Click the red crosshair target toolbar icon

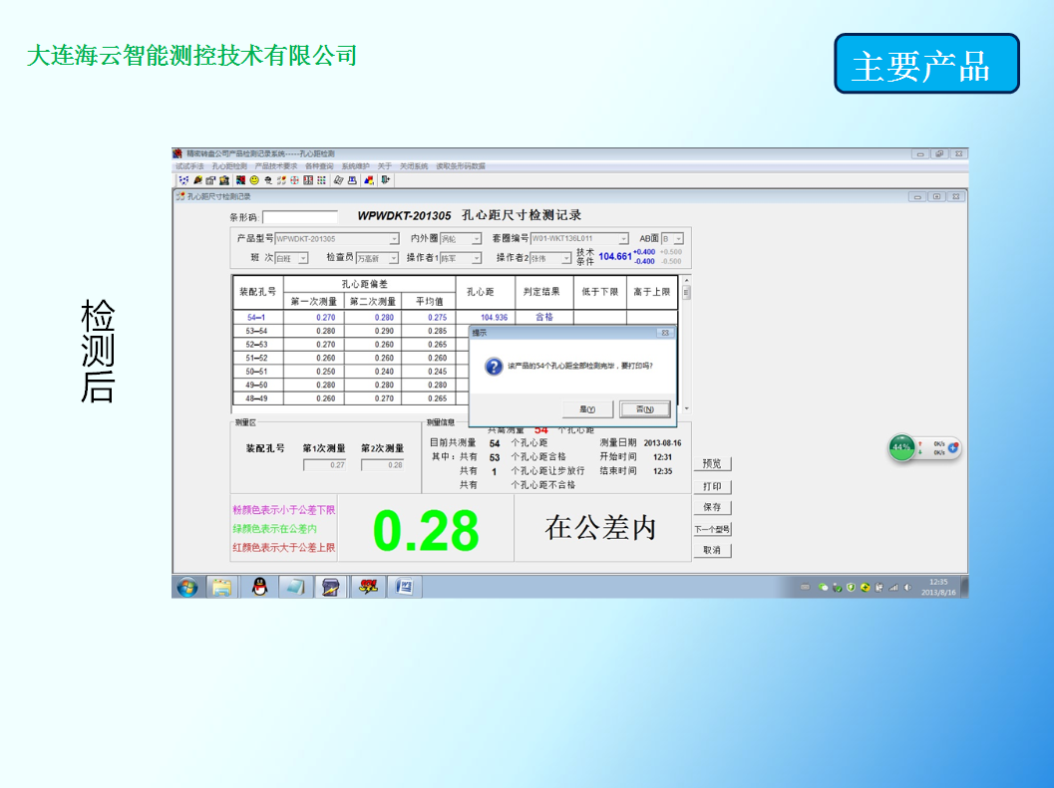[294, 180]
